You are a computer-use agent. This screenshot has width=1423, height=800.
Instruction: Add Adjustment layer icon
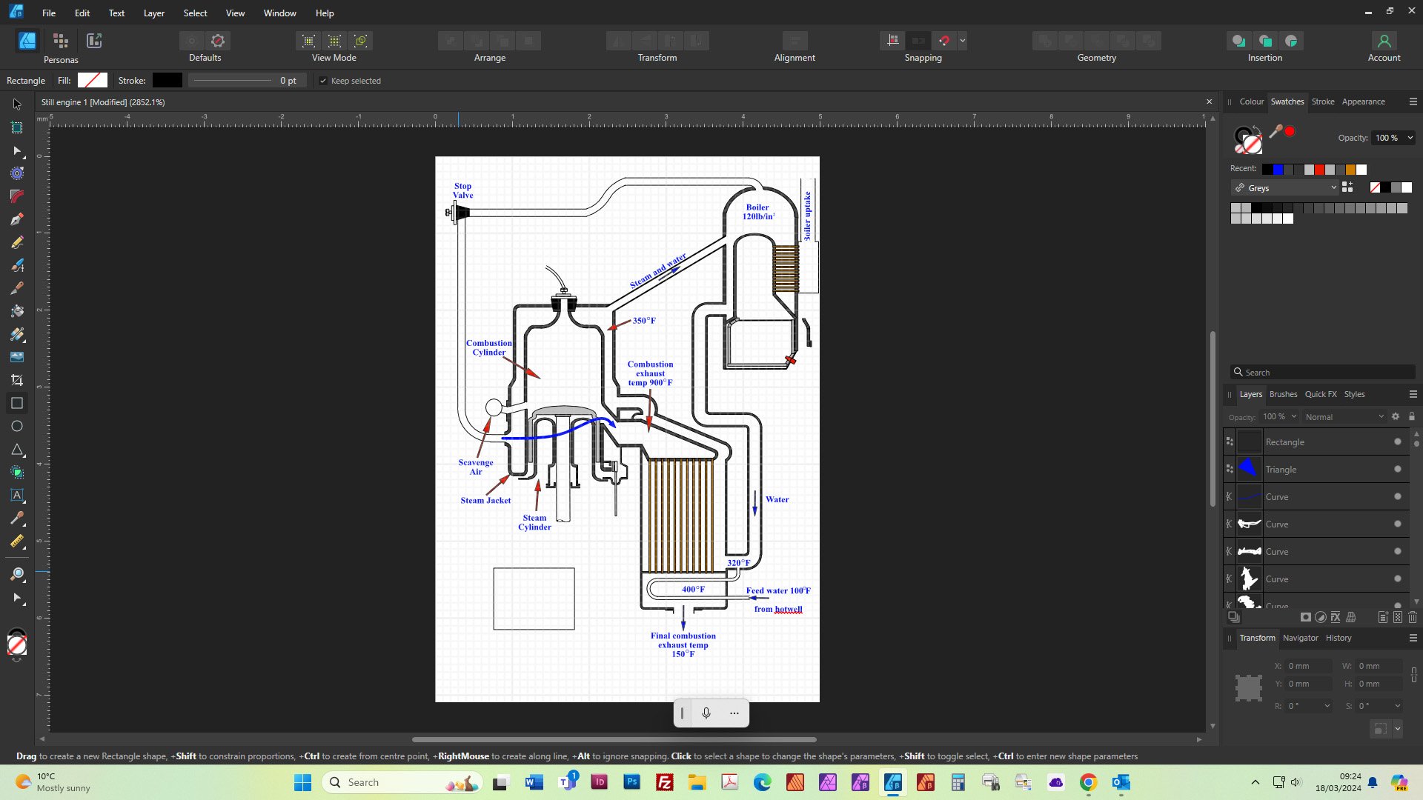point(1321,617)
